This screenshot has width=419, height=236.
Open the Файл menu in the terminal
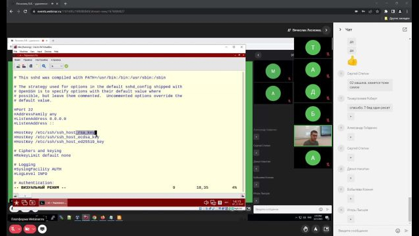[17, 60]
